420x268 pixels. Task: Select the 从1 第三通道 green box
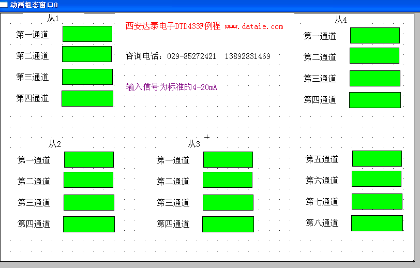coord(87,77)
